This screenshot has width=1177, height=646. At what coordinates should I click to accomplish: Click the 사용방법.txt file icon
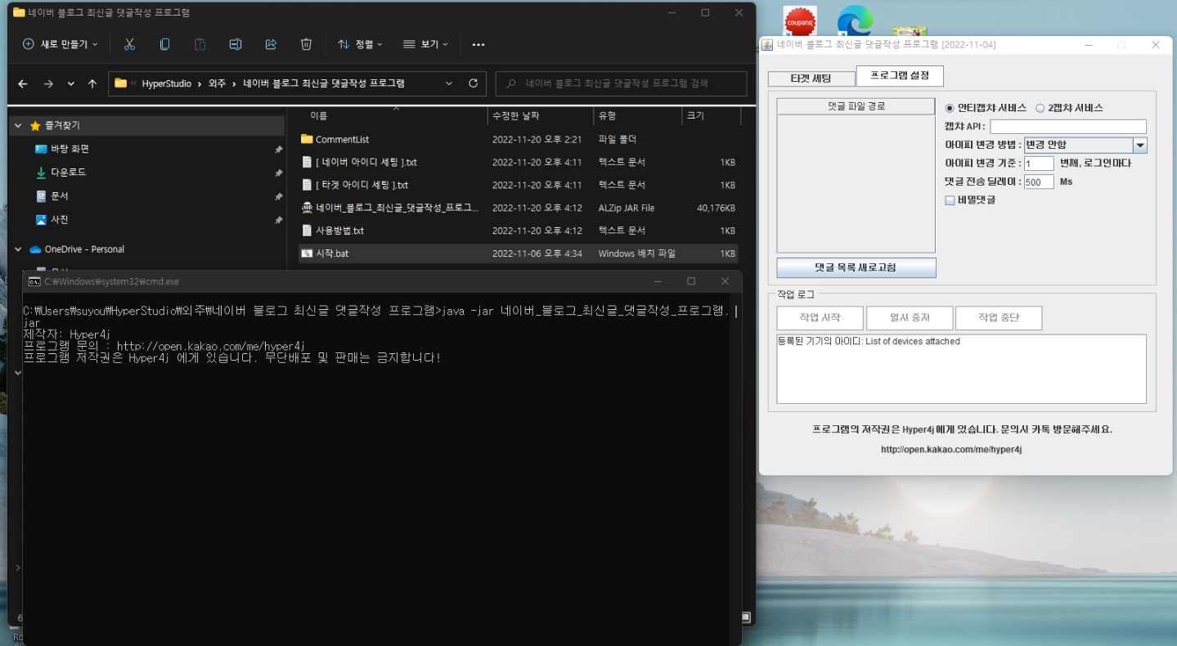[307, 231]
